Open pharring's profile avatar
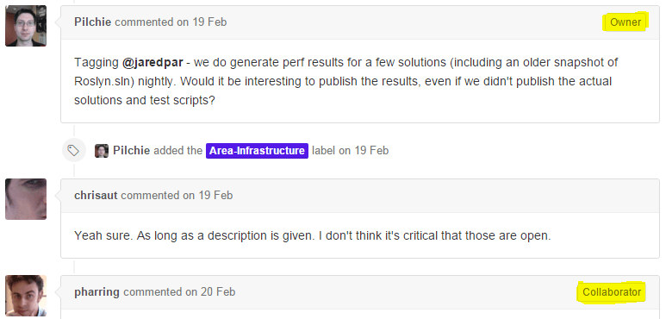Image resolution: width=666 pixels, height=319 pixels. [x=26, y=296]
